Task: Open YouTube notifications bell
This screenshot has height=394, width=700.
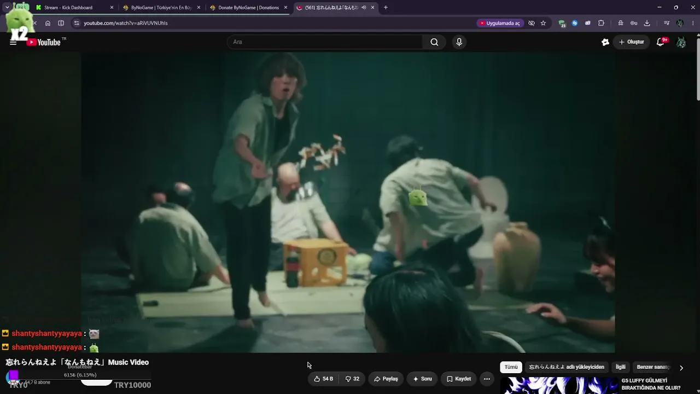Action: point(661,42)
